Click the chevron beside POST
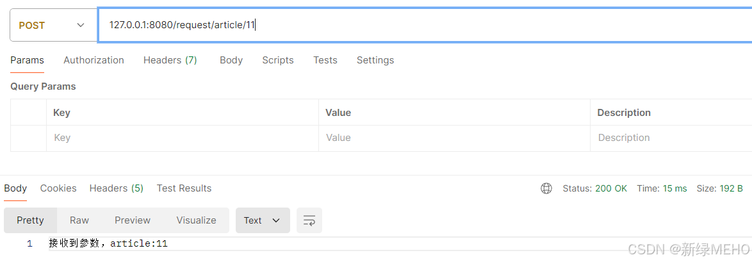The height and width of the screenshot is (262, 752). (81, 26)
